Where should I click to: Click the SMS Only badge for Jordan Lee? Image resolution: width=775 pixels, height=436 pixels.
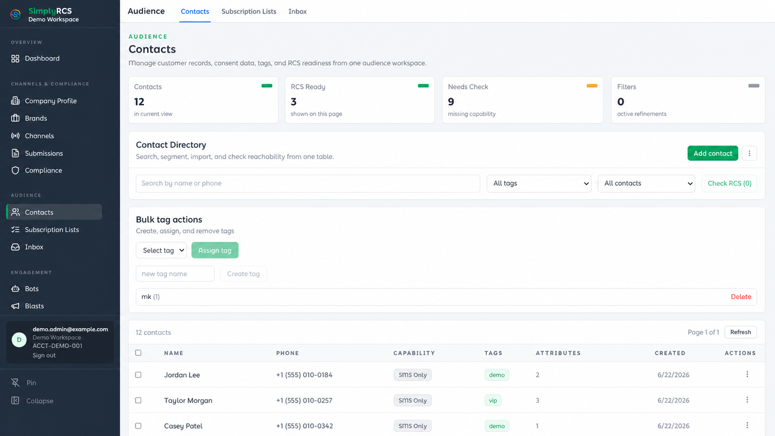coord(413,375)
